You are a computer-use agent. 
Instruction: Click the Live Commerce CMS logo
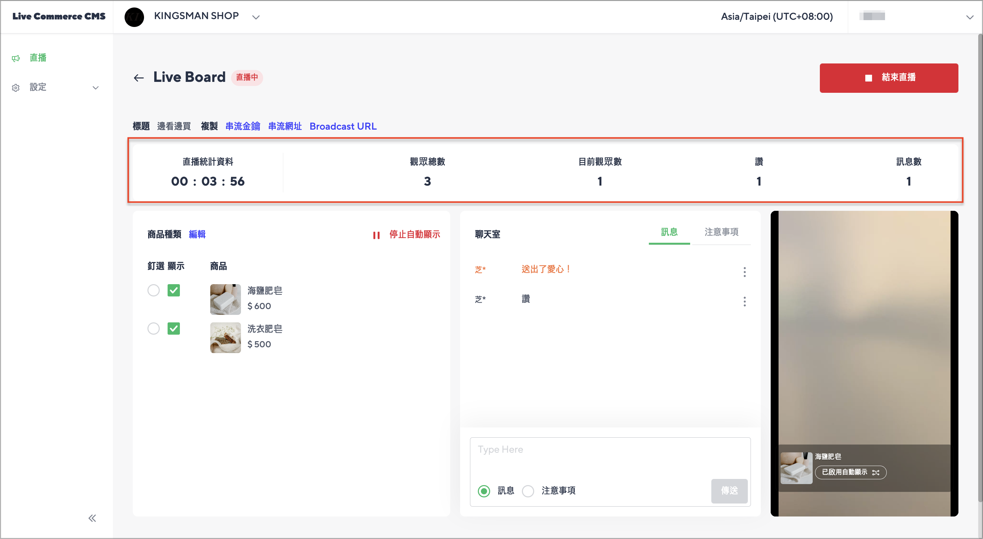[59, 16]
